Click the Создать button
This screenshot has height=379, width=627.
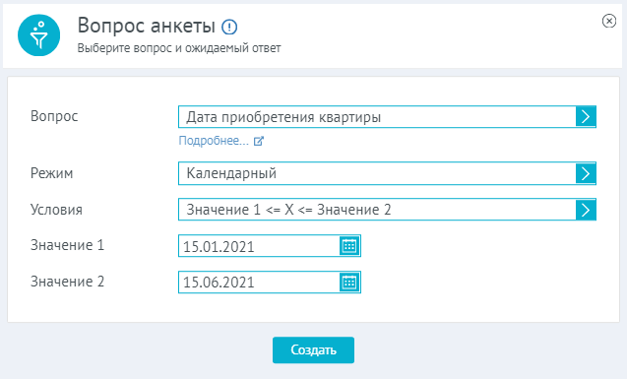tap(313, 349)
